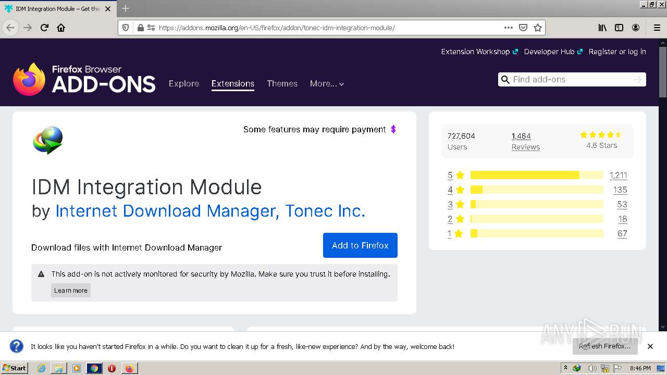The height and width of the screenshot is (375, 667).
Task: Click the Add to Firefox button
Action: pyautogui.click(x=360, y=245)
